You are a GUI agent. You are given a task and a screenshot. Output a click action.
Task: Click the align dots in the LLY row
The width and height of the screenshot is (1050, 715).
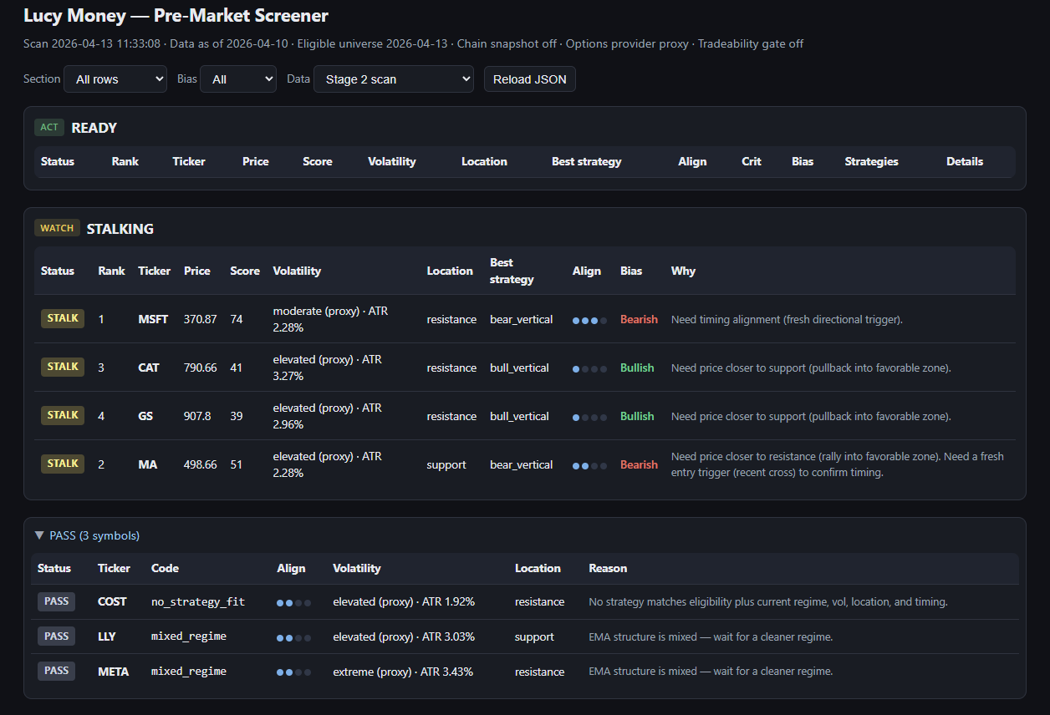[x=294, y=637]
